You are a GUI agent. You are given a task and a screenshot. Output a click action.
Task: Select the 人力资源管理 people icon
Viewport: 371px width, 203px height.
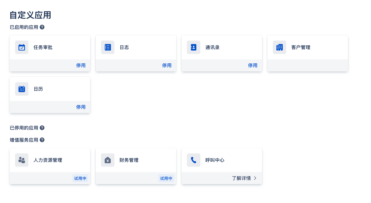pyautogui.click(x=22, y=160)
